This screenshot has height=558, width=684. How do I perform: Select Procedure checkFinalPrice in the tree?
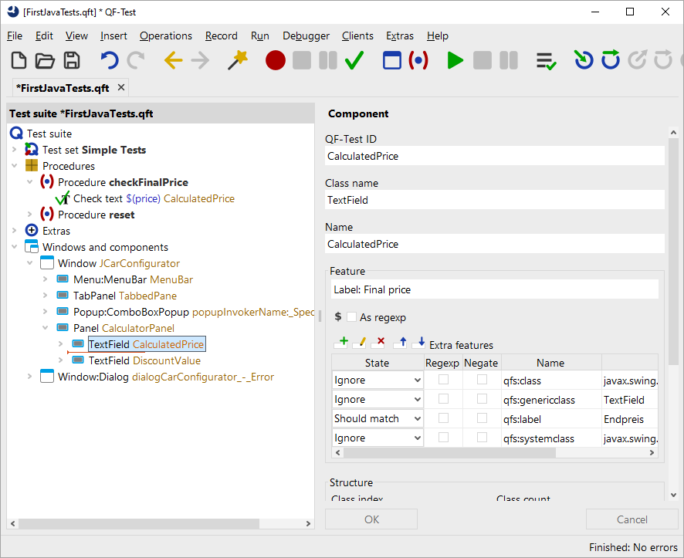click(123, 182)
